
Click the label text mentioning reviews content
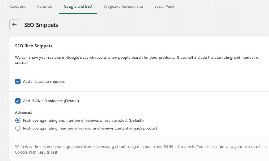point(90,128)
